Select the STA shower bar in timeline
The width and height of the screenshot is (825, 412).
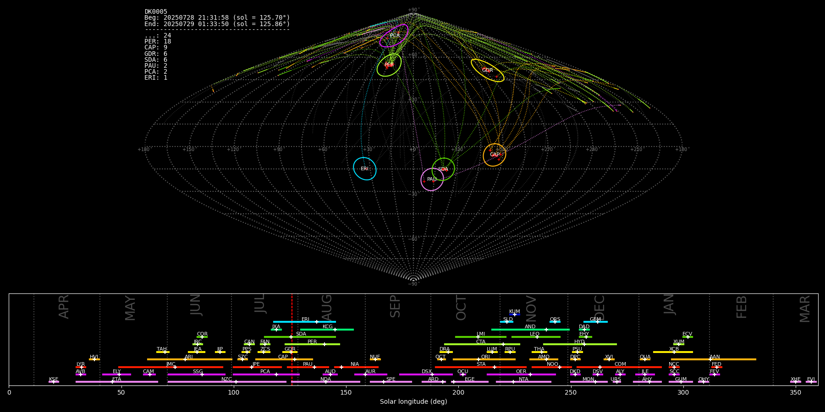(481, 367)
